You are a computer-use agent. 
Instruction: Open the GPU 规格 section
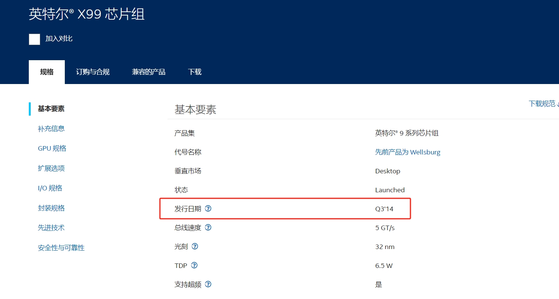(x=52, y=148)
